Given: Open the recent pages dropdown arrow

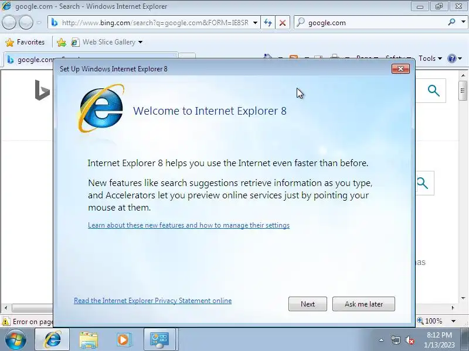Looking at the screenshot, I should click(x=39, y=22).
